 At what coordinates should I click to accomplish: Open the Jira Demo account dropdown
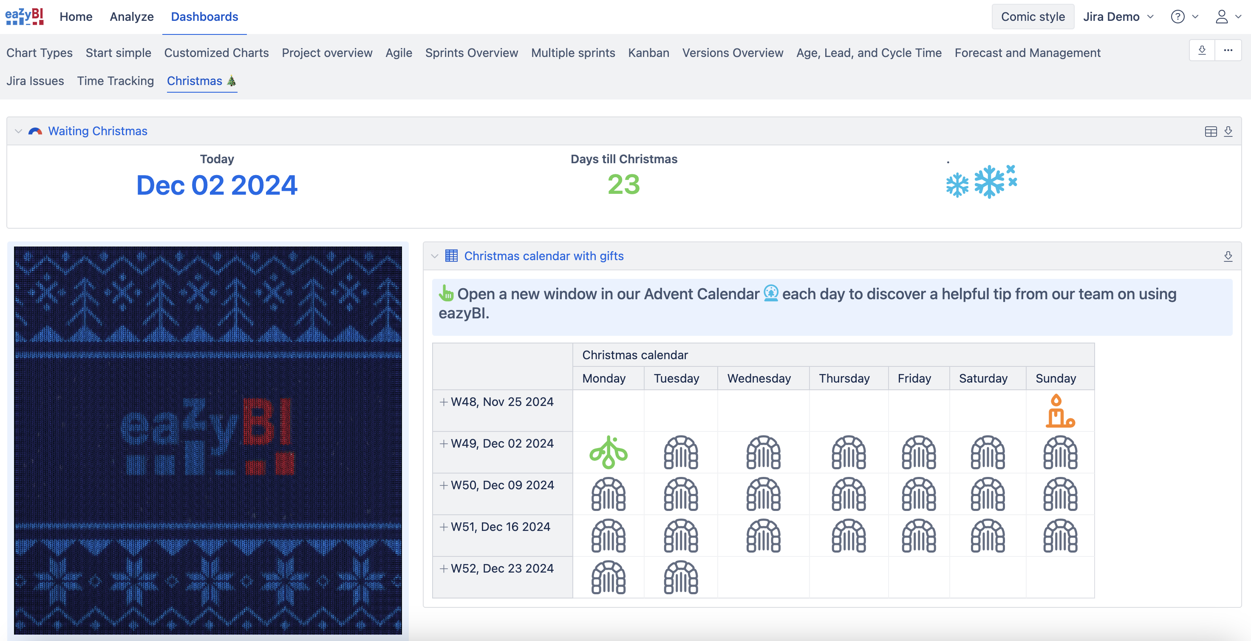coord(1118,17)
